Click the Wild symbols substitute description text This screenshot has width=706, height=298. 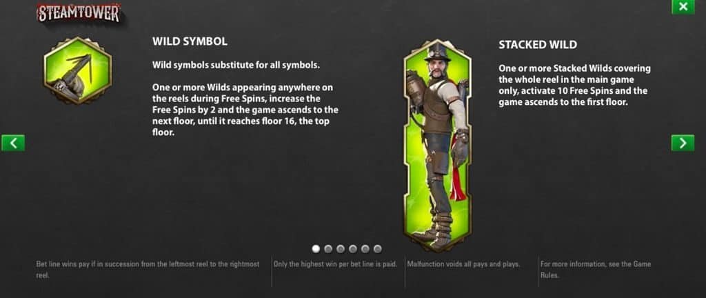coord(236,65)
